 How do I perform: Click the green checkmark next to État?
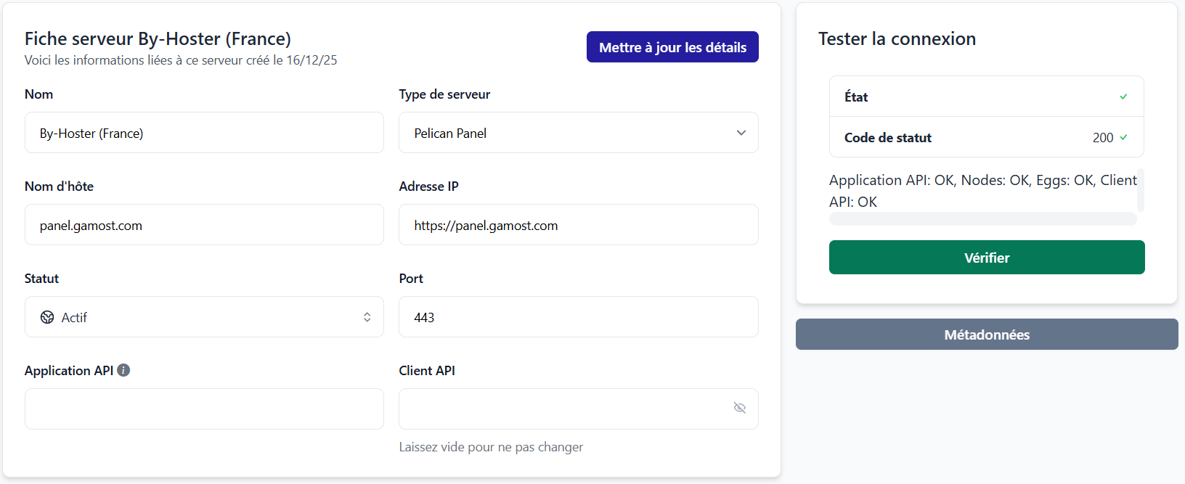tap(1124, 96)
